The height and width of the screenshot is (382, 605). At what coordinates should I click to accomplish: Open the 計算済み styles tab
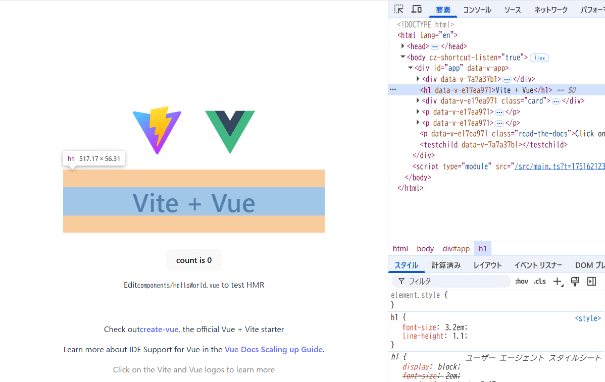[x=446, y=265]
